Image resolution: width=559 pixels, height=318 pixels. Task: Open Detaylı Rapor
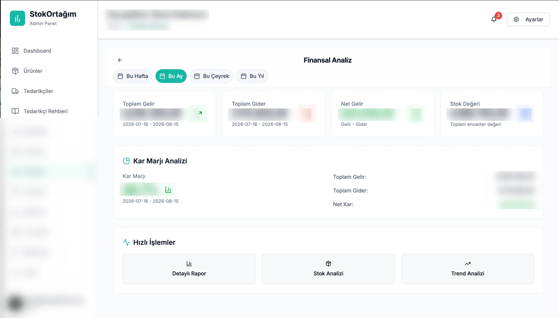(189, 269)
